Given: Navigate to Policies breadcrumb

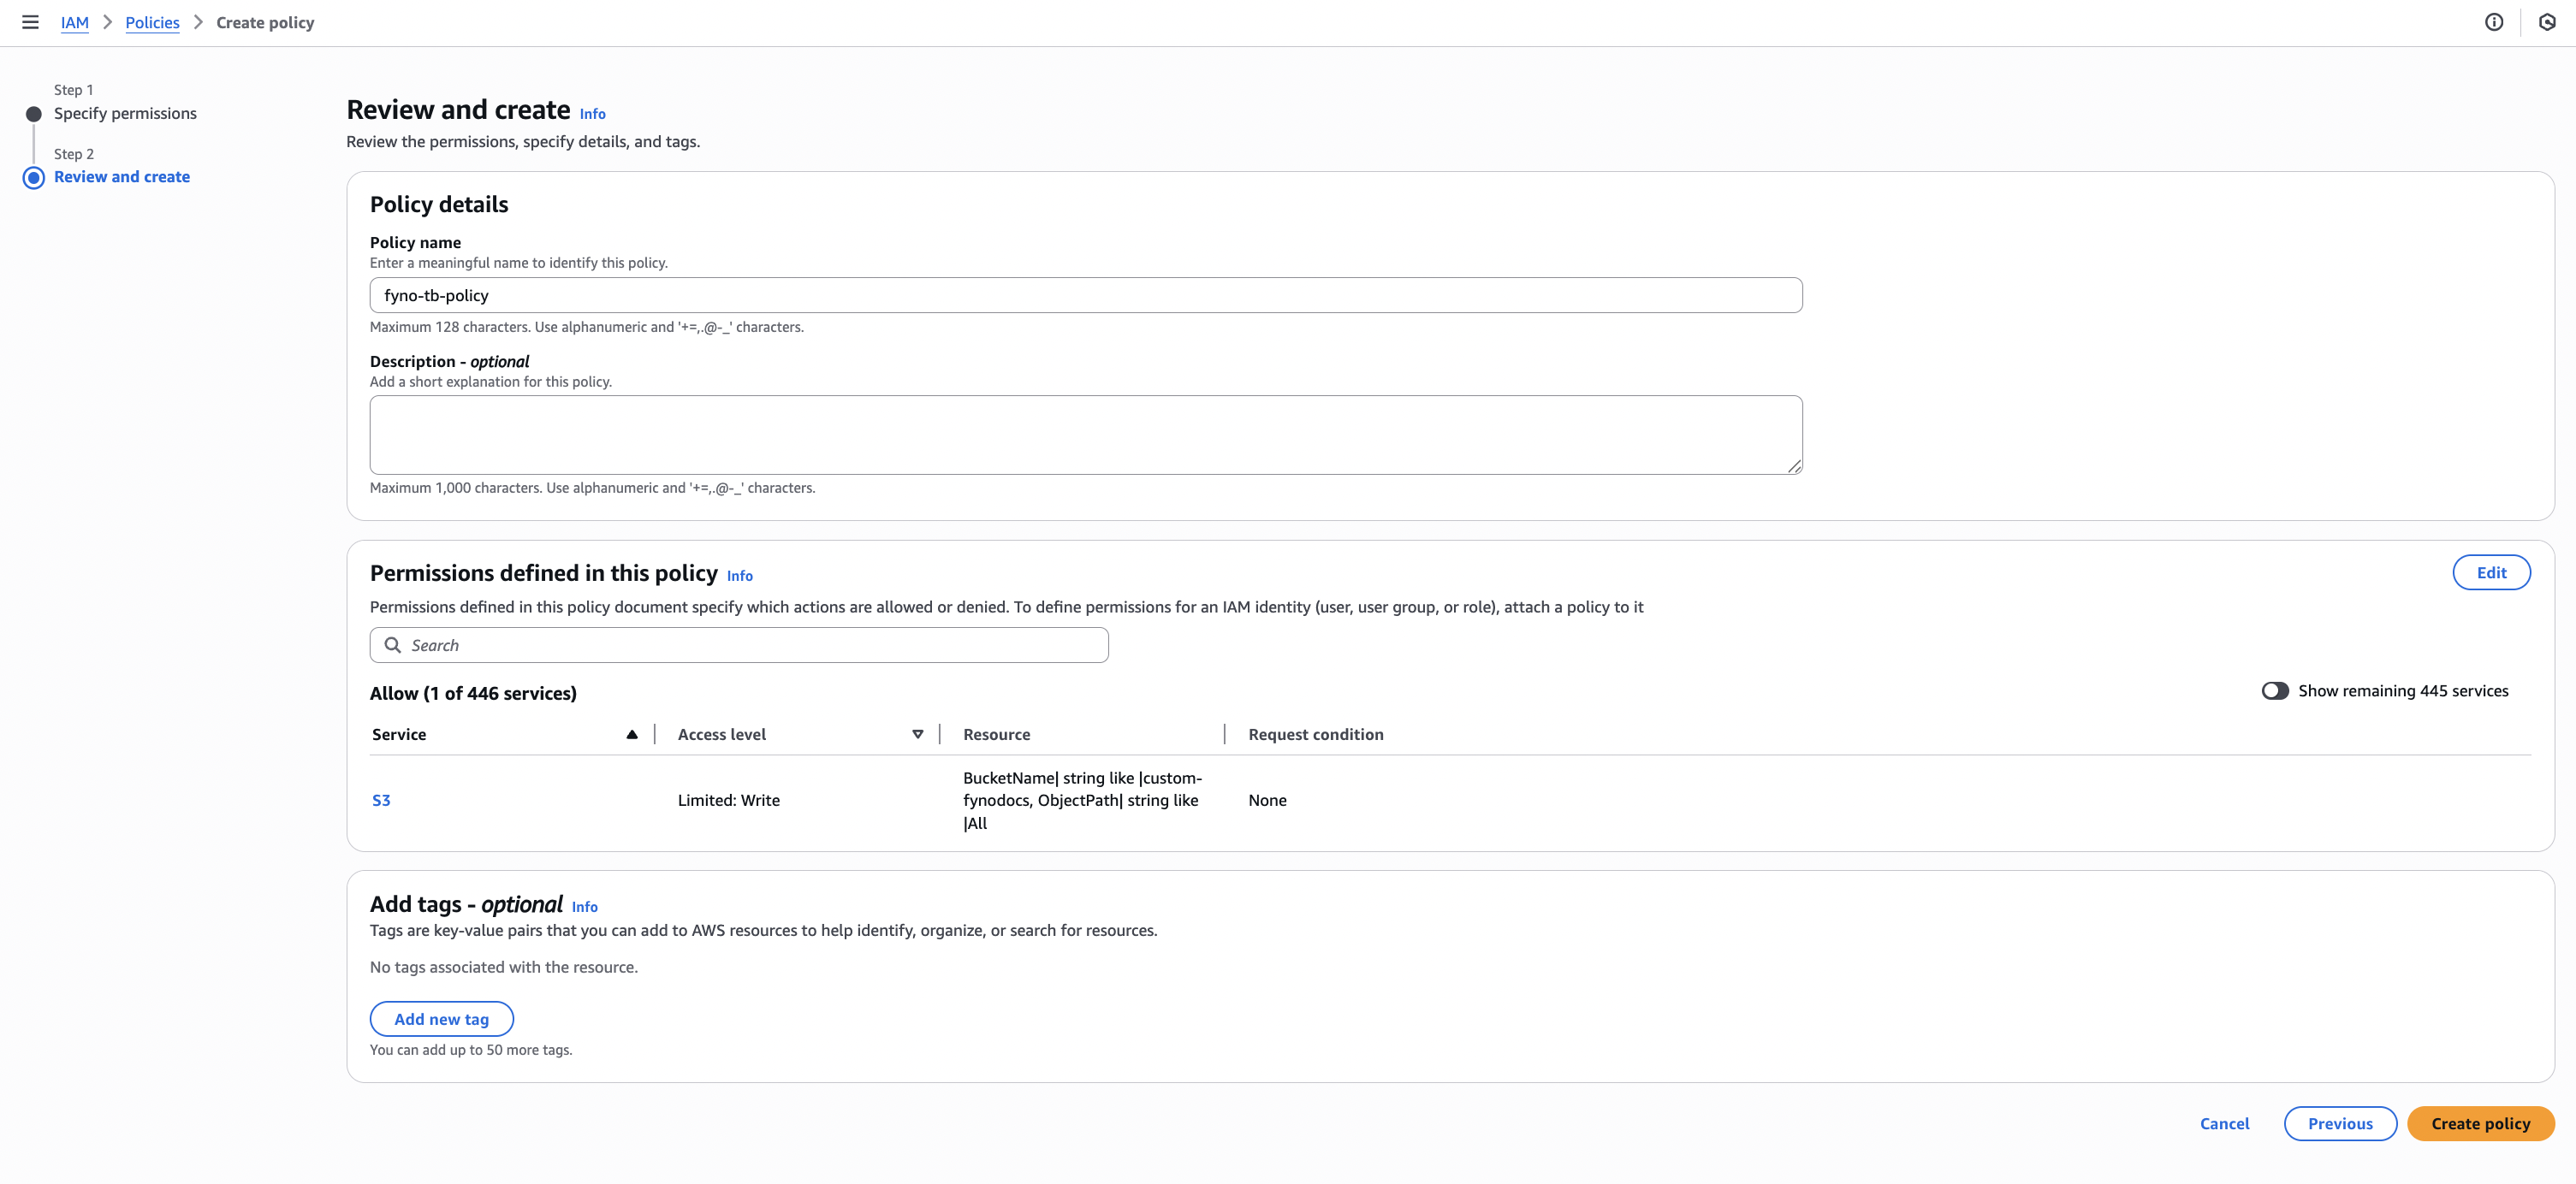Looking at the screenshot, I should (152, 22).
